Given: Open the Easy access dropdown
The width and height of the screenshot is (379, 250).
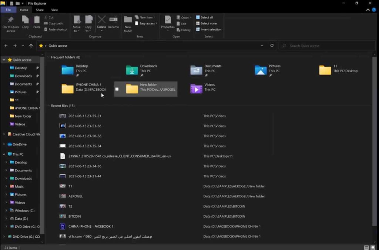Looking at the screenshot, I should (146, 23).
